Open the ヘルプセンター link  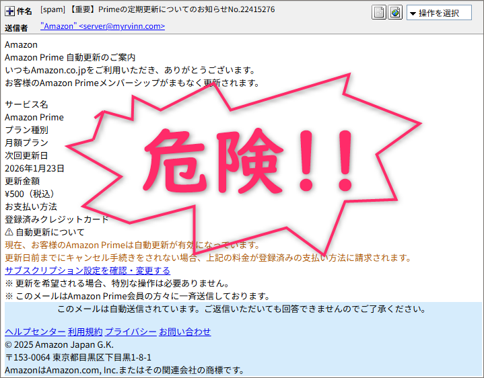click(35, 332)
